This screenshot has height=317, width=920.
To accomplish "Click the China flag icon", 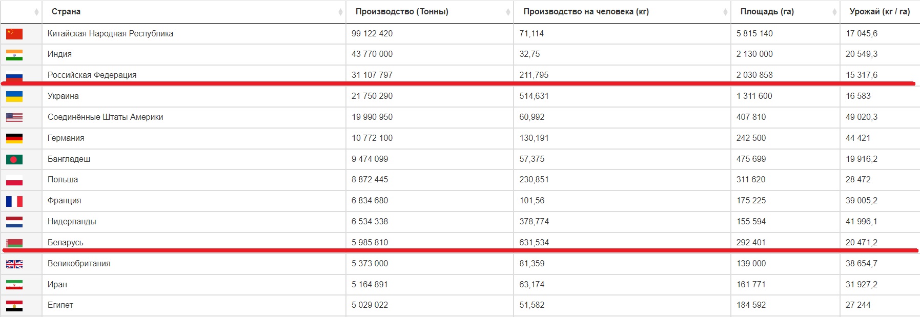I will tap(14, 34).
